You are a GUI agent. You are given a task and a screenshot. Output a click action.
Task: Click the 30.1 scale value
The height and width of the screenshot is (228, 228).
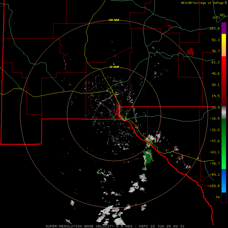coord(216,85)
